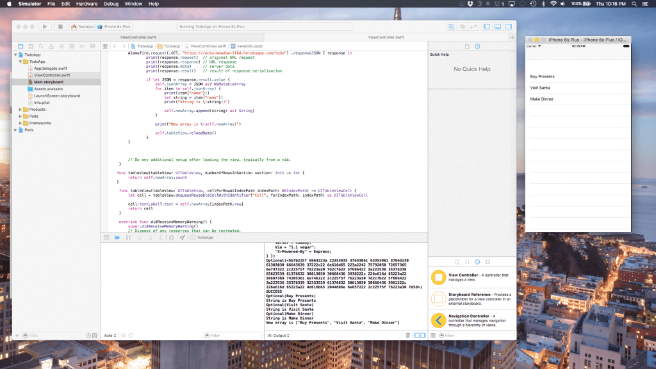Toggle the Navigator panel visibility

[x=488, y=27]
